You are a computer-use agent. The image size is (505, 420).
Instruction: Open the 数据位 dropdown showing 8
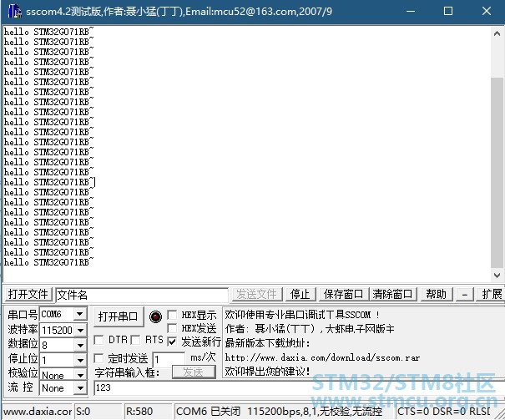80,346
